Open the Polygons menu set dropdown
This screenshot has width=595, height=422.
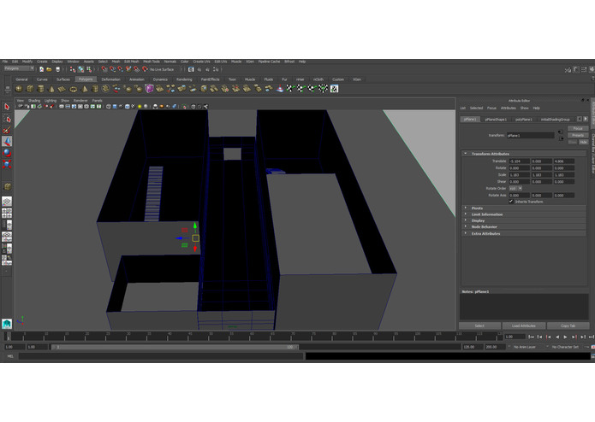click(x=19, y=68)
